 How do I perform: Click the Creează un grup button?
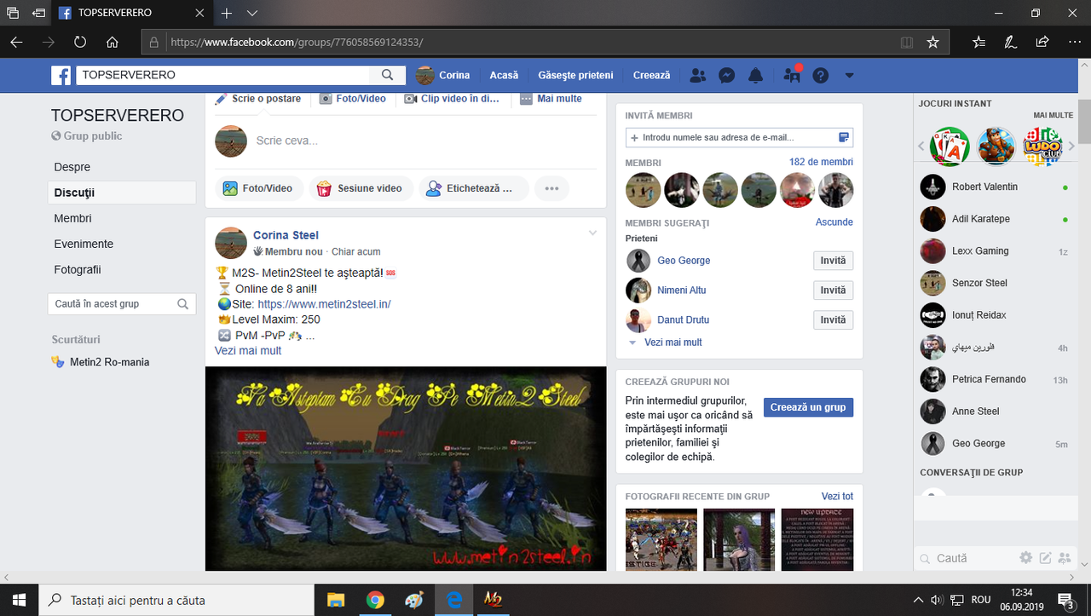tap(808, 407)
